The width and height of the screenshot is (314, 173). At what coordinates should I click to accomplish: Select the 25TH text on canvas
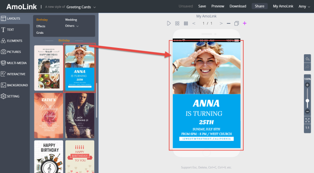tap(206, 122)
